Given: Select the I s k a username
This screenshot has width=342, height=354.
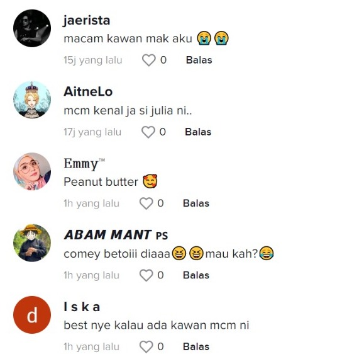Looking at the screenshot, I should click(x=82, y=307).
